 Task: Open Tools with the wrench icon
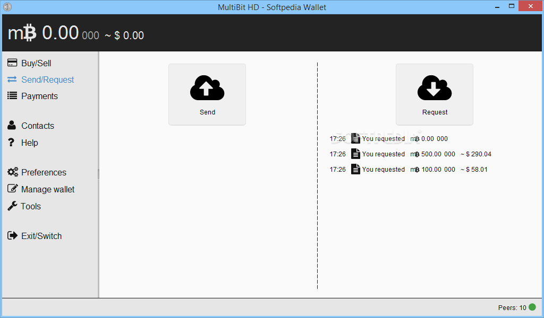[x=12, y=206]
